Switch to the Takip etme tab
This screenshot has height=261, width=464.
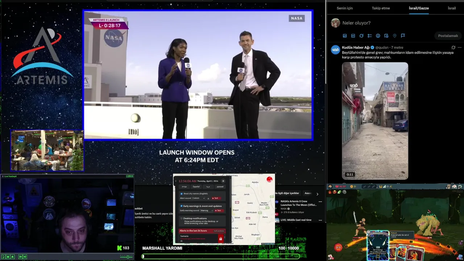[381, 8]
